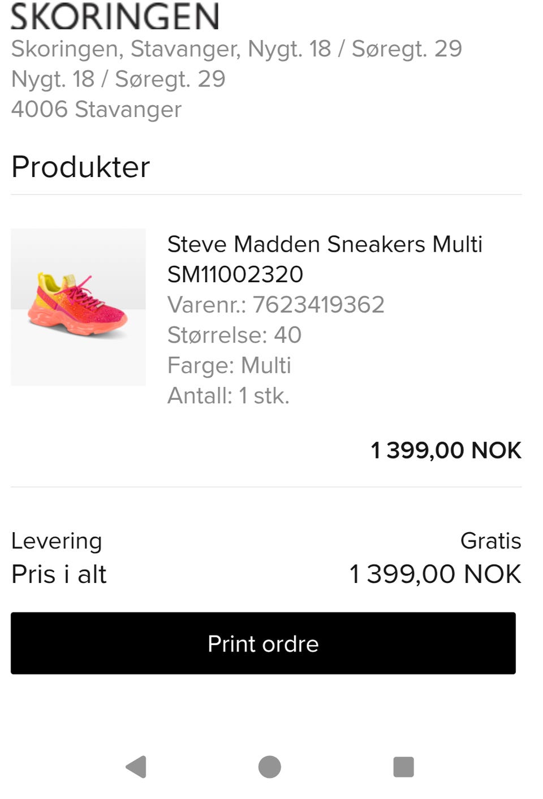Tap the Gratis delivery cost text
Screen dimensions: 543x799
coord(490,541)
